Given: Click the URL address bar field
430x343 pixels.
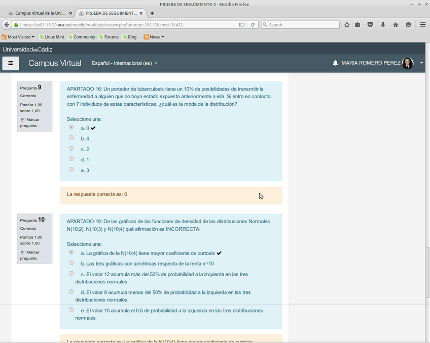Looking at the screenshot, I should pyautogui.click(x=129, y=25).
